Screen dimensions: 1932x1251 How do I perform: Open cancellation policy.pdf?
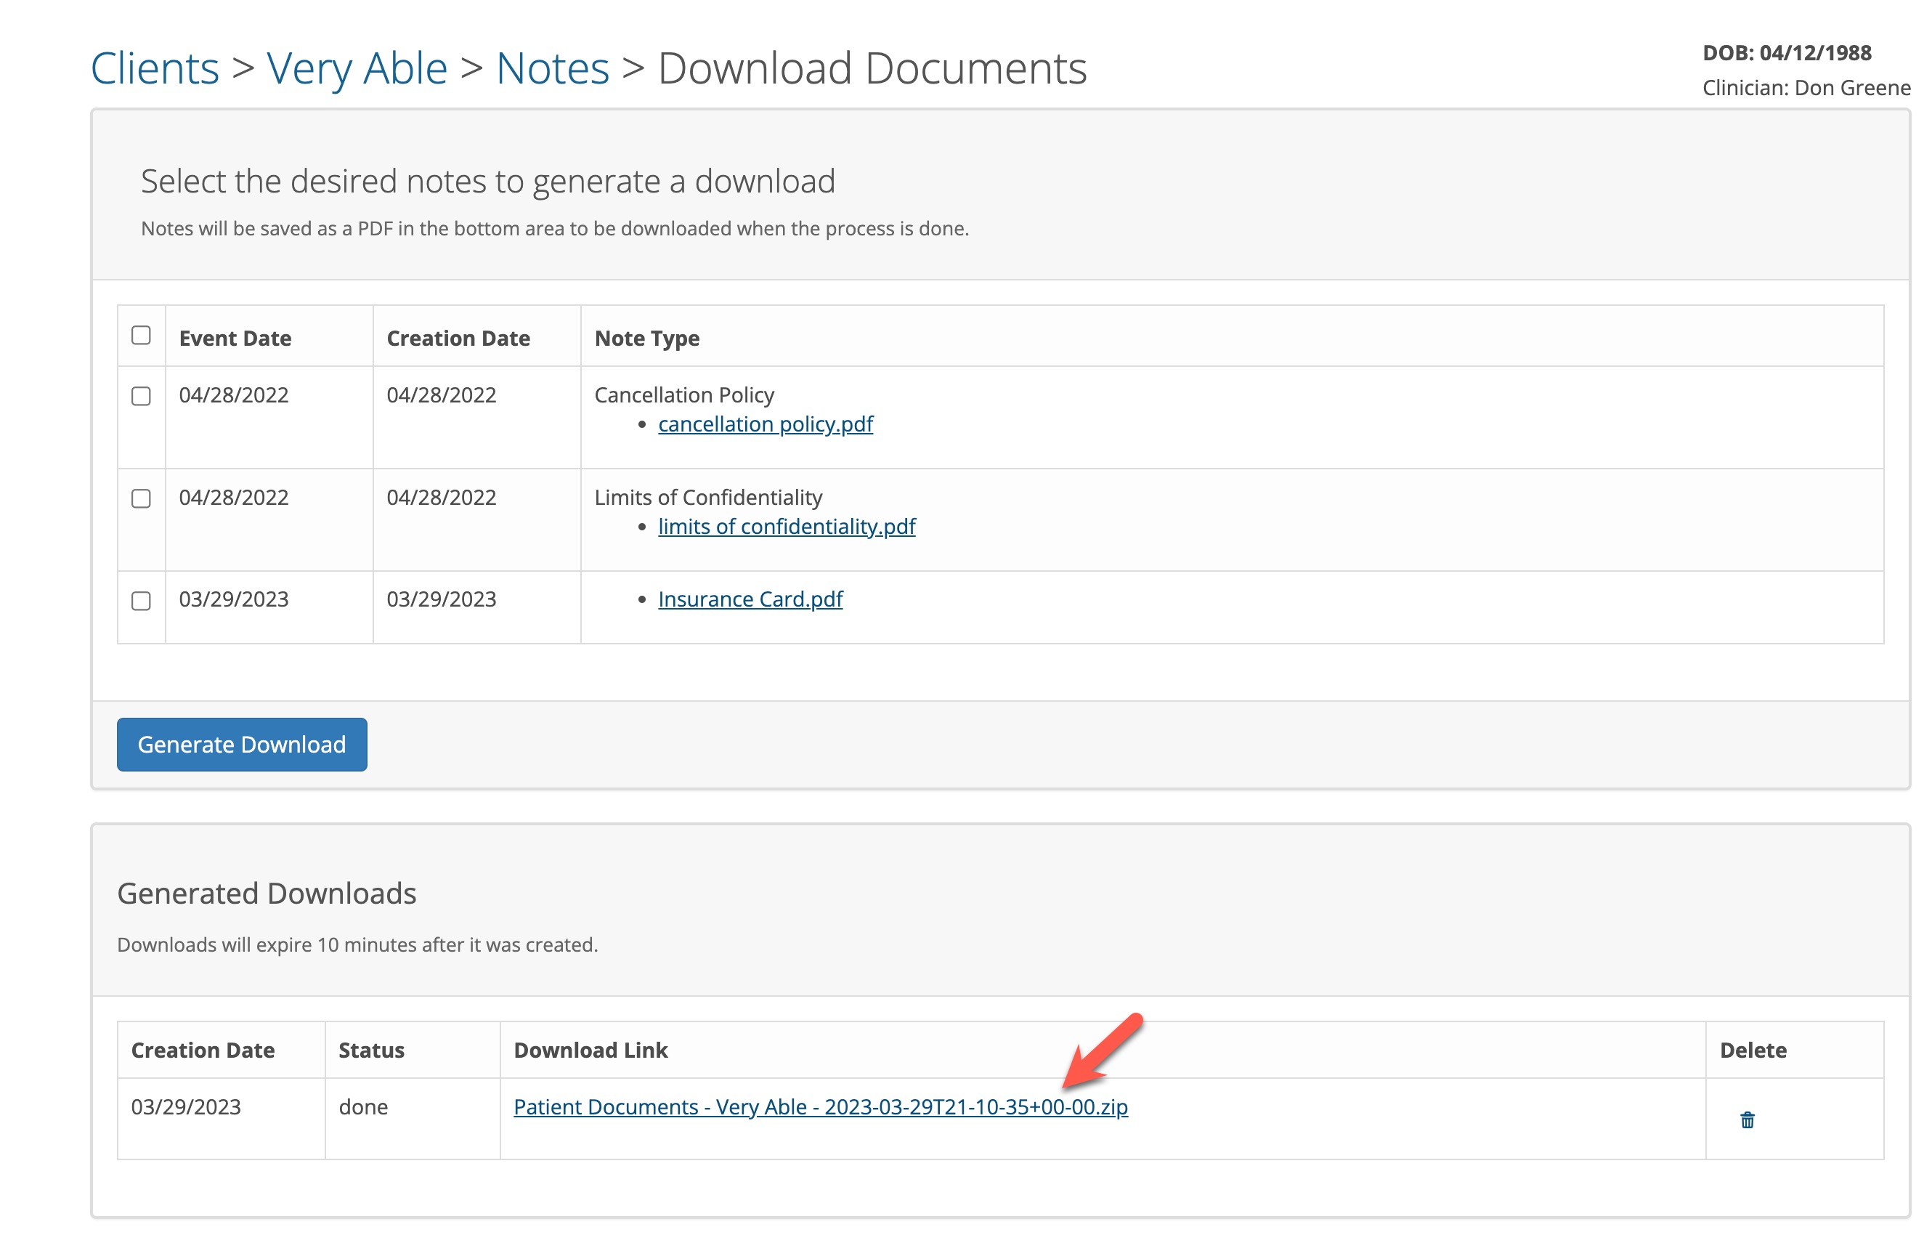click(765, 424)
